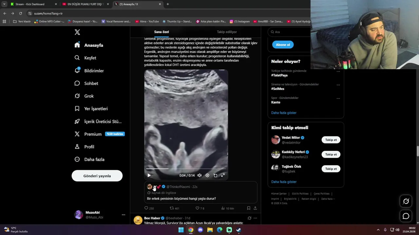Follow Tuğbek Ölek
This screenshot has height=235, width=419.
[x=331, y=169]
